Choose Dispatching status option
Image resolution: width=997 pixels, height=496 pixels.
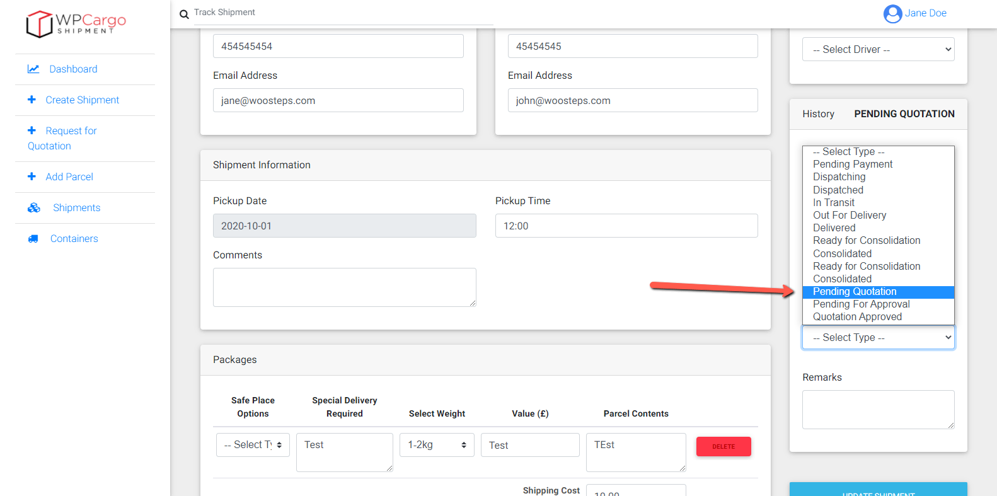(878, 176)
